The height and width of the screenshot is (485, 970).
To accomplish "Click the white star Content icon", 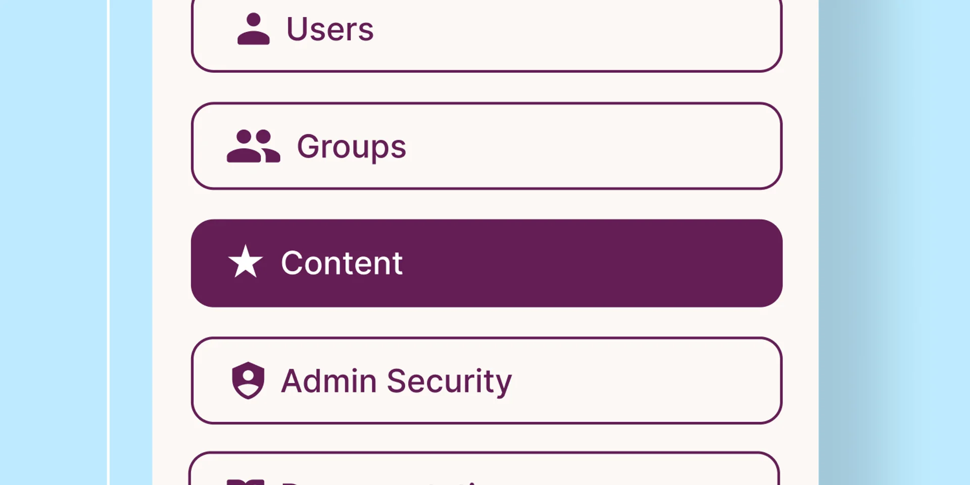I will tap(246, 262).
